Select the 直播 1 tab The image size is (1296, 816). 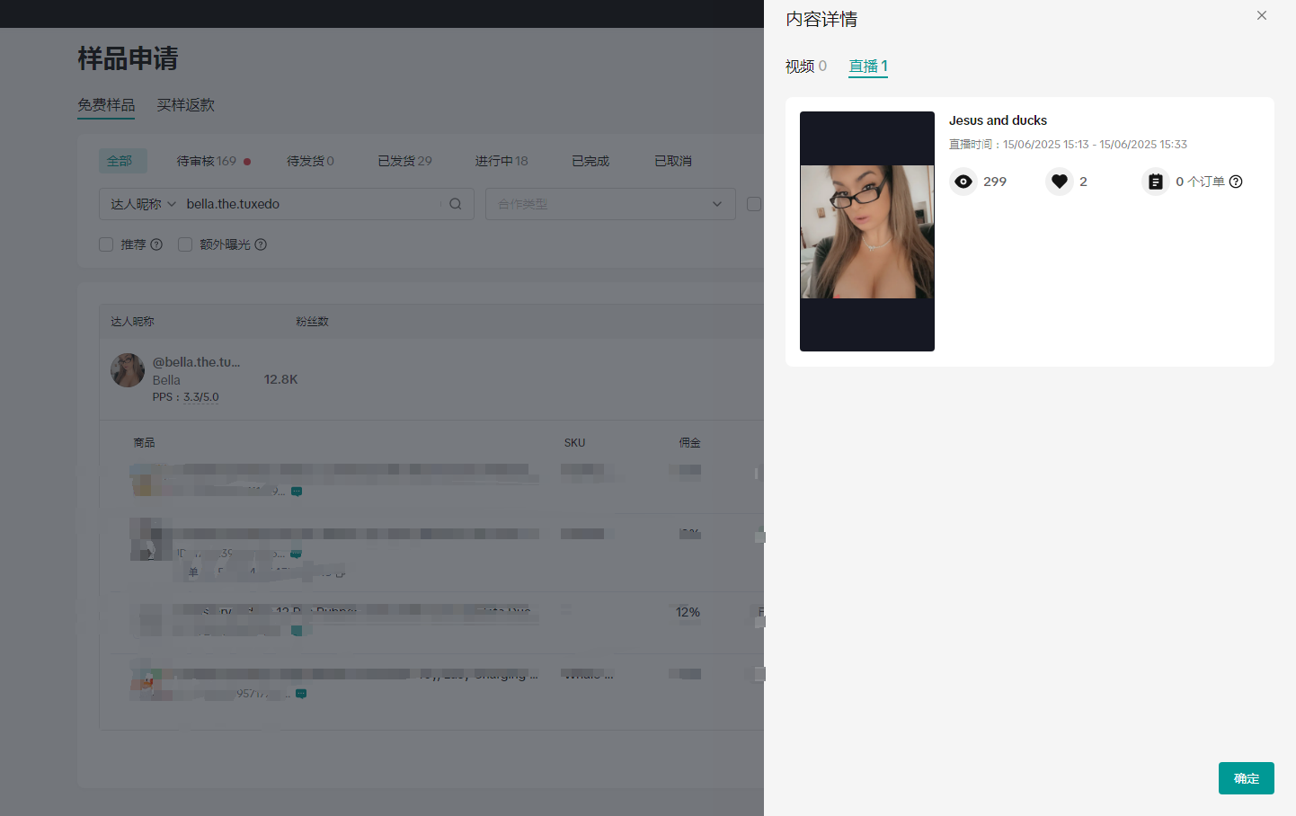click(x=867, y=67)
